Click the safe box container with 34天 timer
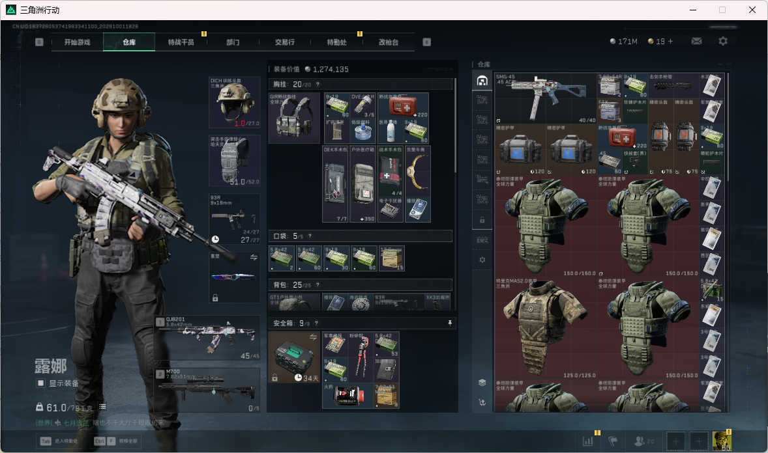This screenshot has width=768, height=453. click(x=294, y=357)
